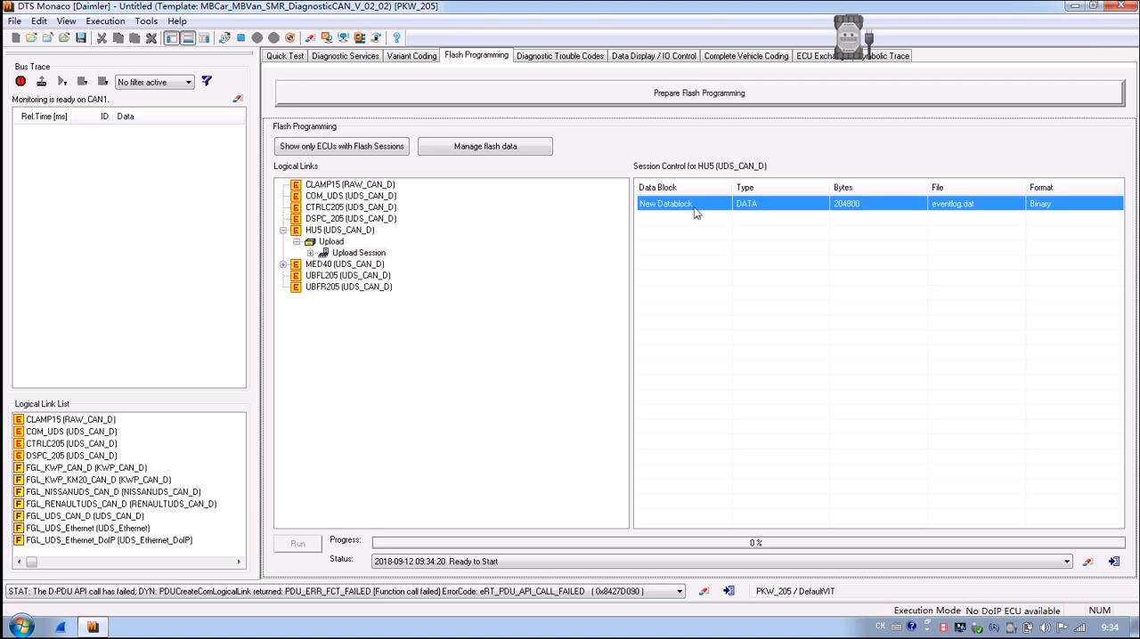The image size is (1140, 639).
Task: Click the blue Help tray icon in taskbar
Action: (x=911, y=627)
